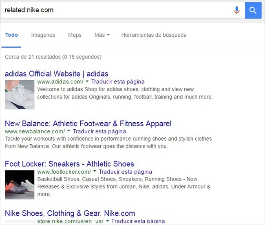Open the Nike Shoes, Clothing & Gear result

70,213
